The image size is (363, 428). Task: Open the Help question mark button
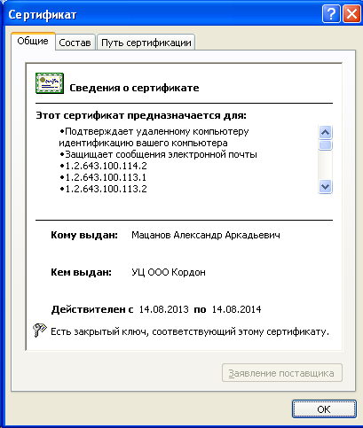(331, 14)
